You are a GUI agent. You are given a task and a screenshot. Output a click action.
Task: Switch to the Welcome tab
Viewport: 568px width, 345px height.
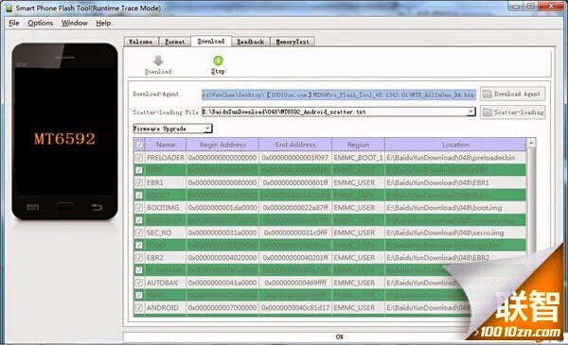[x=140, y=42]
